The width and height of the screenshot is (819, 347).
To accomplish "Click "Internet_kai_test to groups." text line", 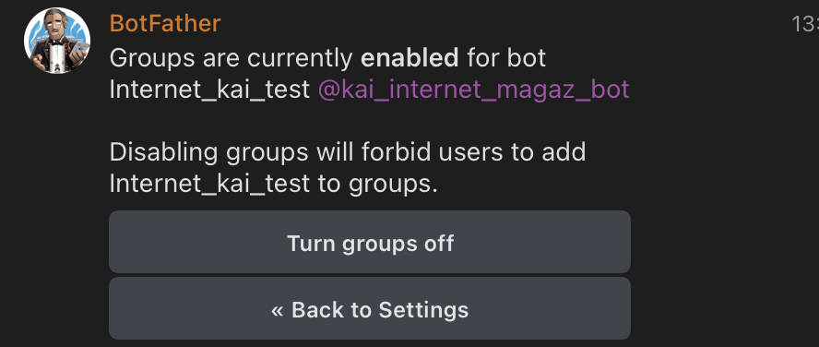I will 274,184.
